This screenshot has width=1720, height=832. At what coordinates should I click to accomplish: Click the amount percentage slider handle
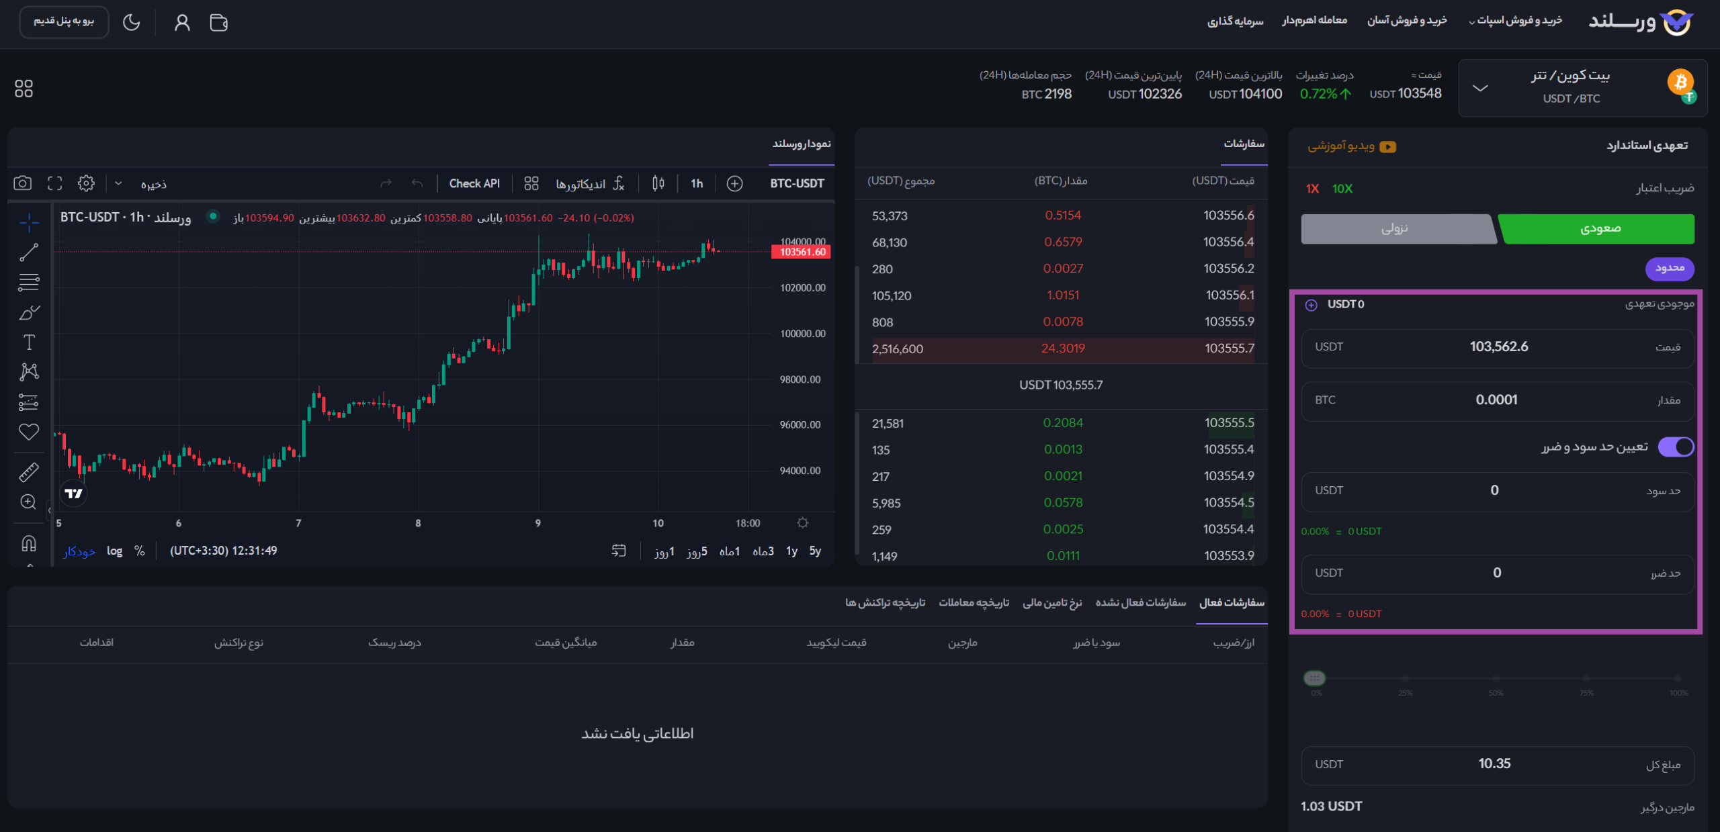click(1314, 678)
